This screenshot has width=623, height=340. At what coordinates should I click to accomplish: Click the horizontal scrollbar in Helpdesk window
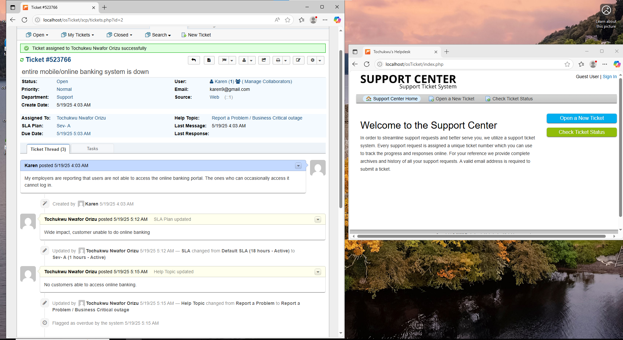tap(481, 236)
